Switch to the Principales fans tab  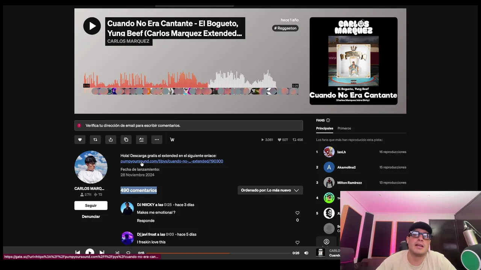pos(325,128)
